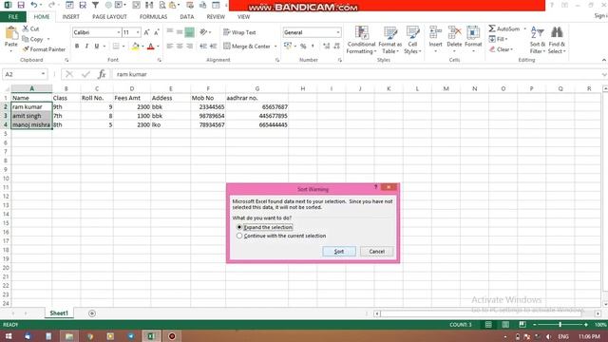Switch to Page Layout view in status bar
This screenshot has width=608, height=342.
tap(505, 325)
